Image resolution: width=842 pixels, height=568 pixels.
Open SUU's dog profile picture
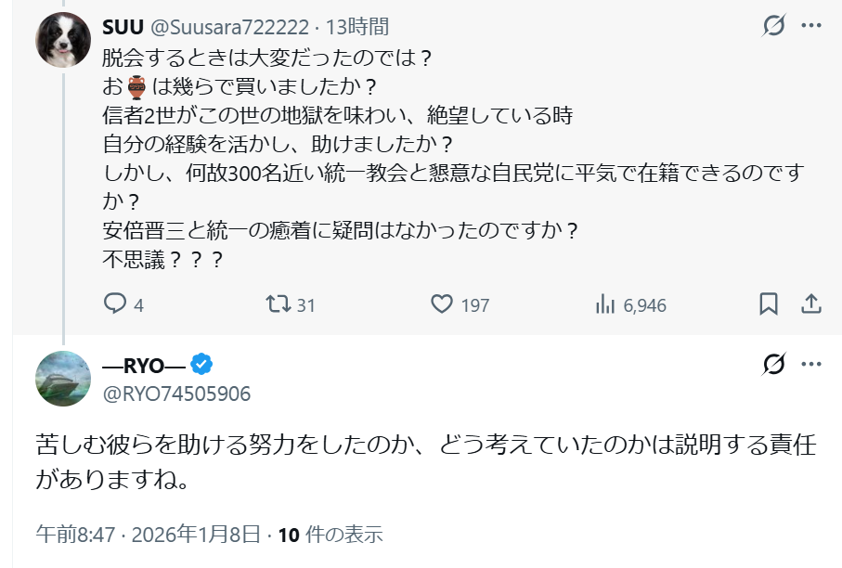pos(63,40)
